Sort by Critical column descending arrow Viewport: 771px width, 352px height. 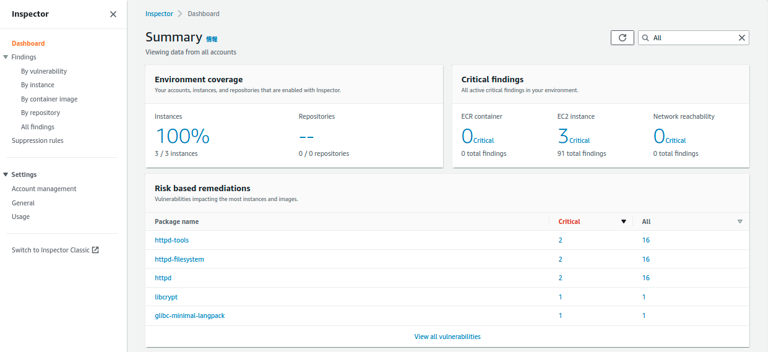tap(624, 221)
